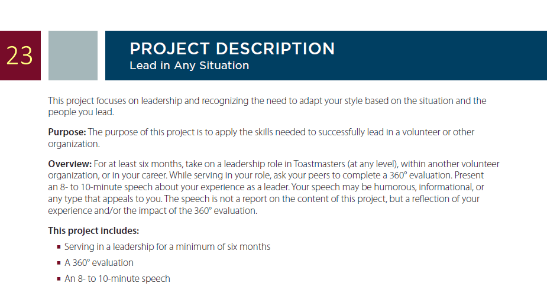Click the text experience and/or the impact
547x296 pixels.
tap(120, 210)
